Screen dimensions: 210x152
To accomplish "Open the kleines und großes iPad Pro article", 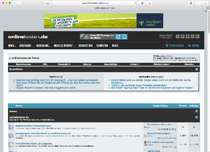I will pyautogui.click(x=57, y=80).
